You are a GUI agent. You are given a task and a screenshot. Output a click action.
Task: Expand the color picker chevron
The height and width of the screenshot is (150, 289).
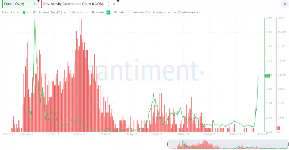[x=28, y=13]
